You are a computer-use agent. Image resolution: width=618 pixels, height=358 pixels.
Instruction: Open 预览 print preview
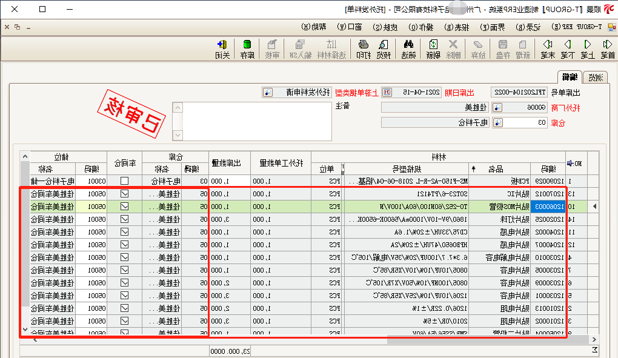coord(384,48)
